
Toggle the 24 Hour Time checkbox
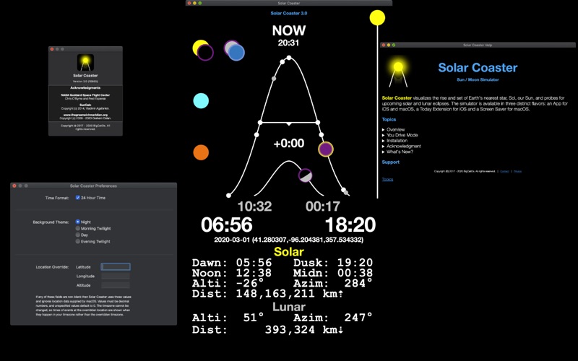click(78, 197)
